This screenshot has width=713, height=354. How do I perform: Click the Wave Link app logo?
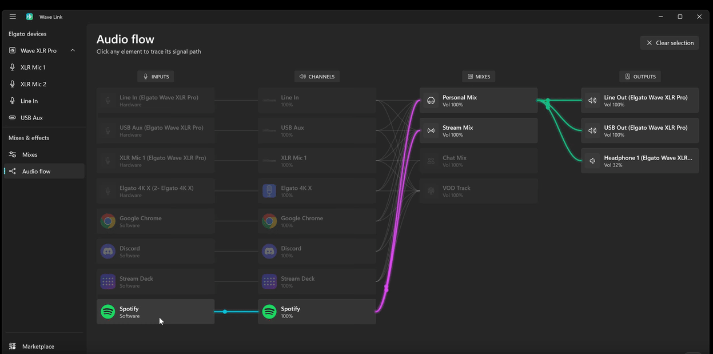tap(30, 17)
